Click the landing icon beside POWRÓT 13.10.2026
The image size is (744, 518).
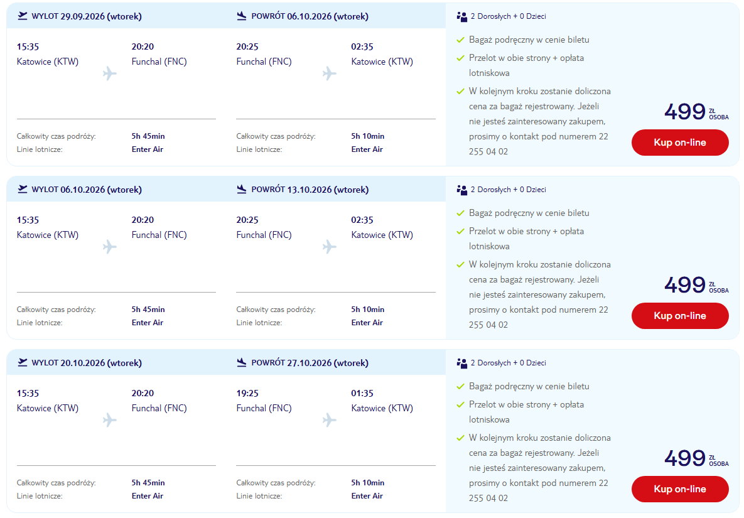click(242, 189)
